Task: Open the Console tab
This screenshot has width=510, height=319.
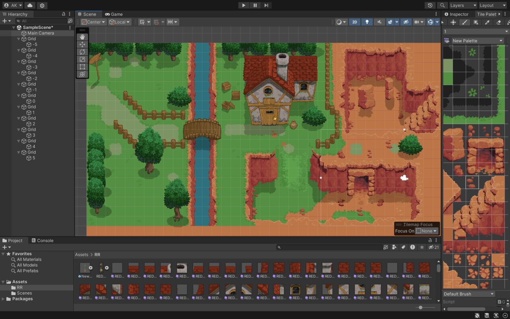Action: (x=45, y=240)
